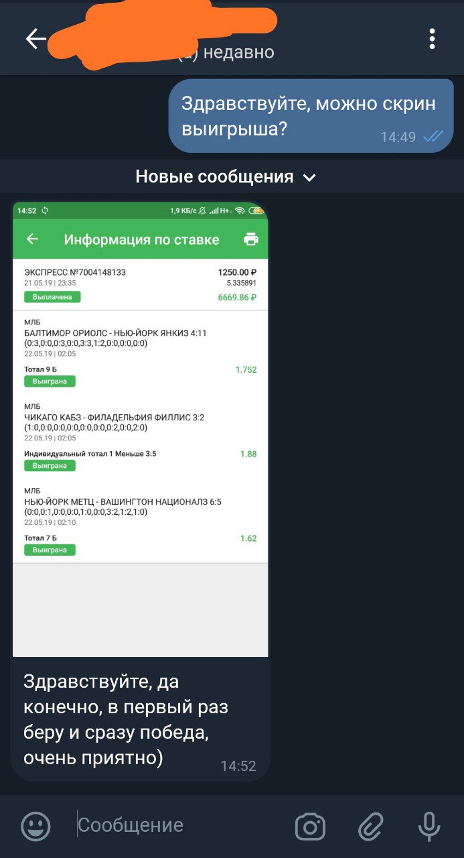Tap the read double-check marks at 14:49
The height and width of the screenshot is (858, 464).
(x=433, y=137)
